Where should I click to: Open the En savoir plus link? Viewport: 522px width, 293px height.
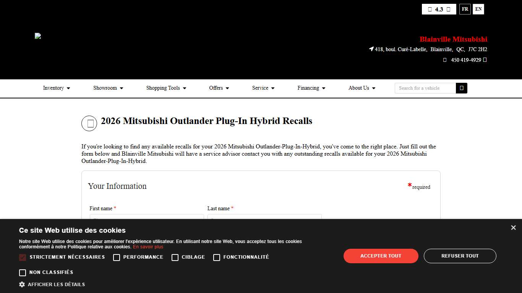point(148,247)
